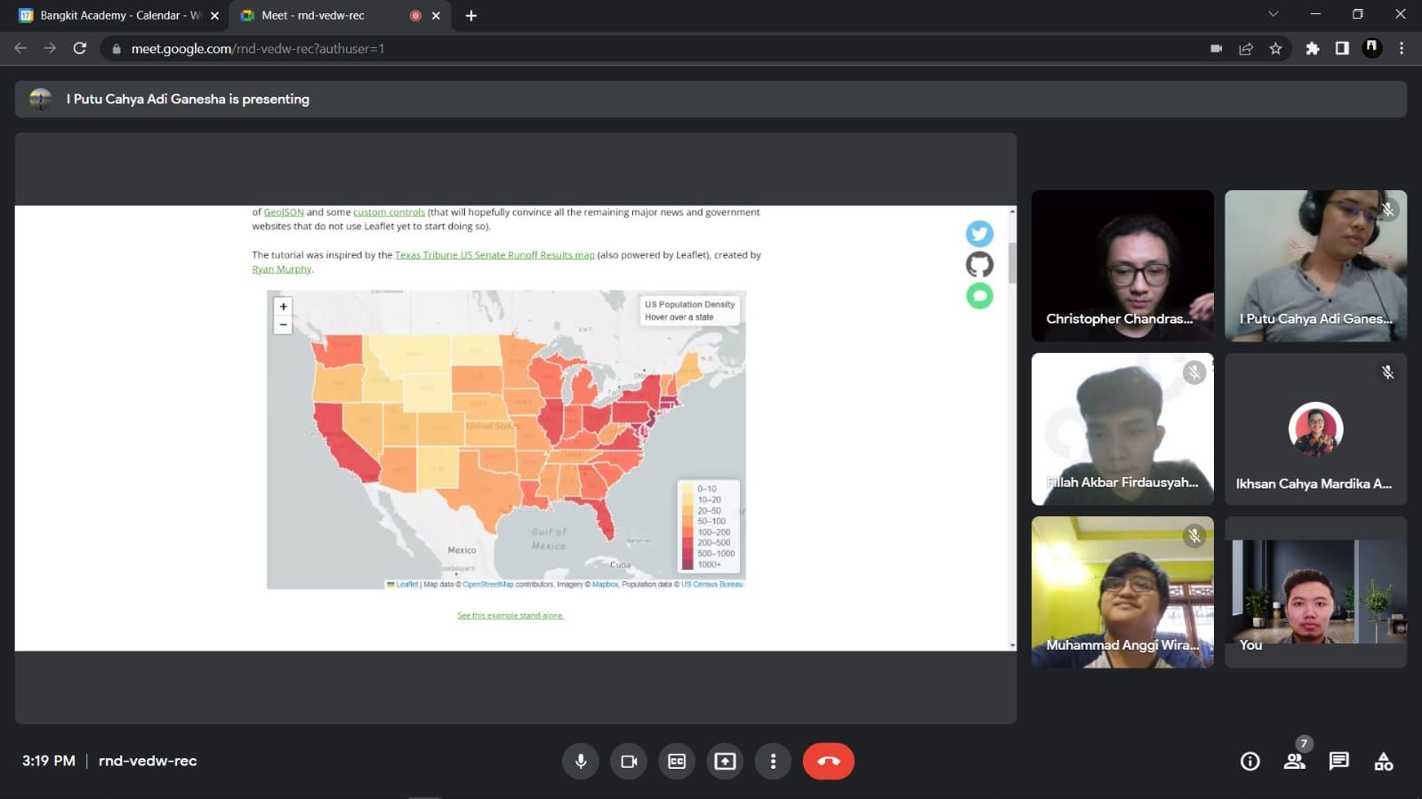
Task: Expand the tab search chevron
Action: pyautogui.click(x=1273, y=14)
